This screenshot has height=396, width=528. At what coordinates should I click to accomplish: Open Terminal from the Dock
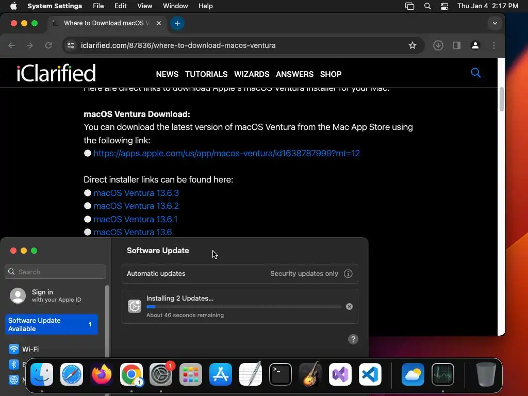(x=280, y=374)
